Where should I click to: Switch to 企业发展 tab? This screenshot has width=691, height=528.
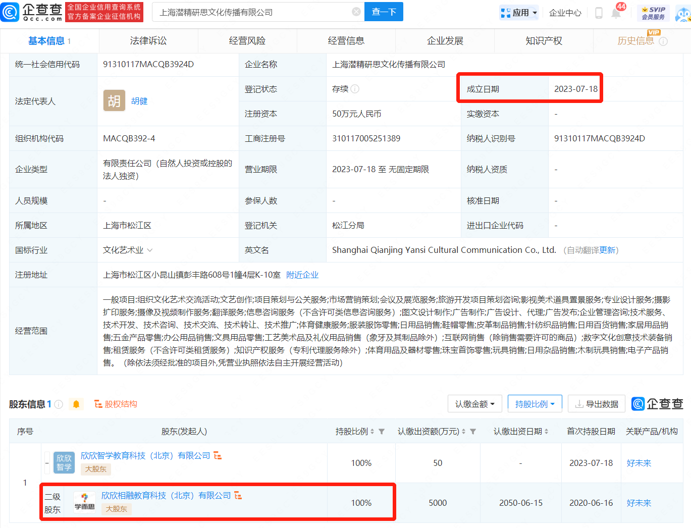tap(445, 41)
